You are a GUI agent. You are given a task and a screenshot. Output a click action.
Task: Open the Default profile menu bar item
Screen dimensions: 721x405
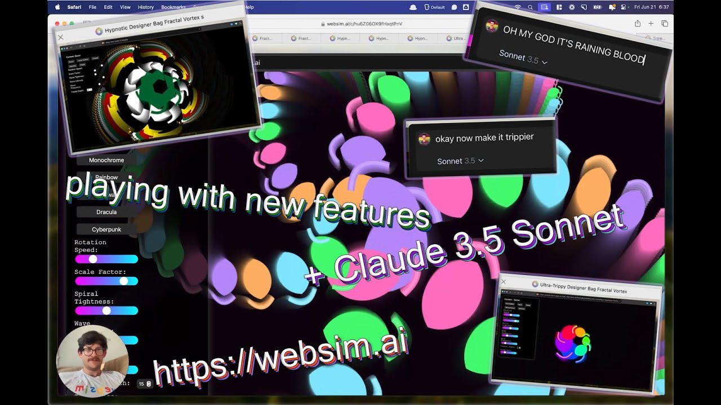[434, 7]
